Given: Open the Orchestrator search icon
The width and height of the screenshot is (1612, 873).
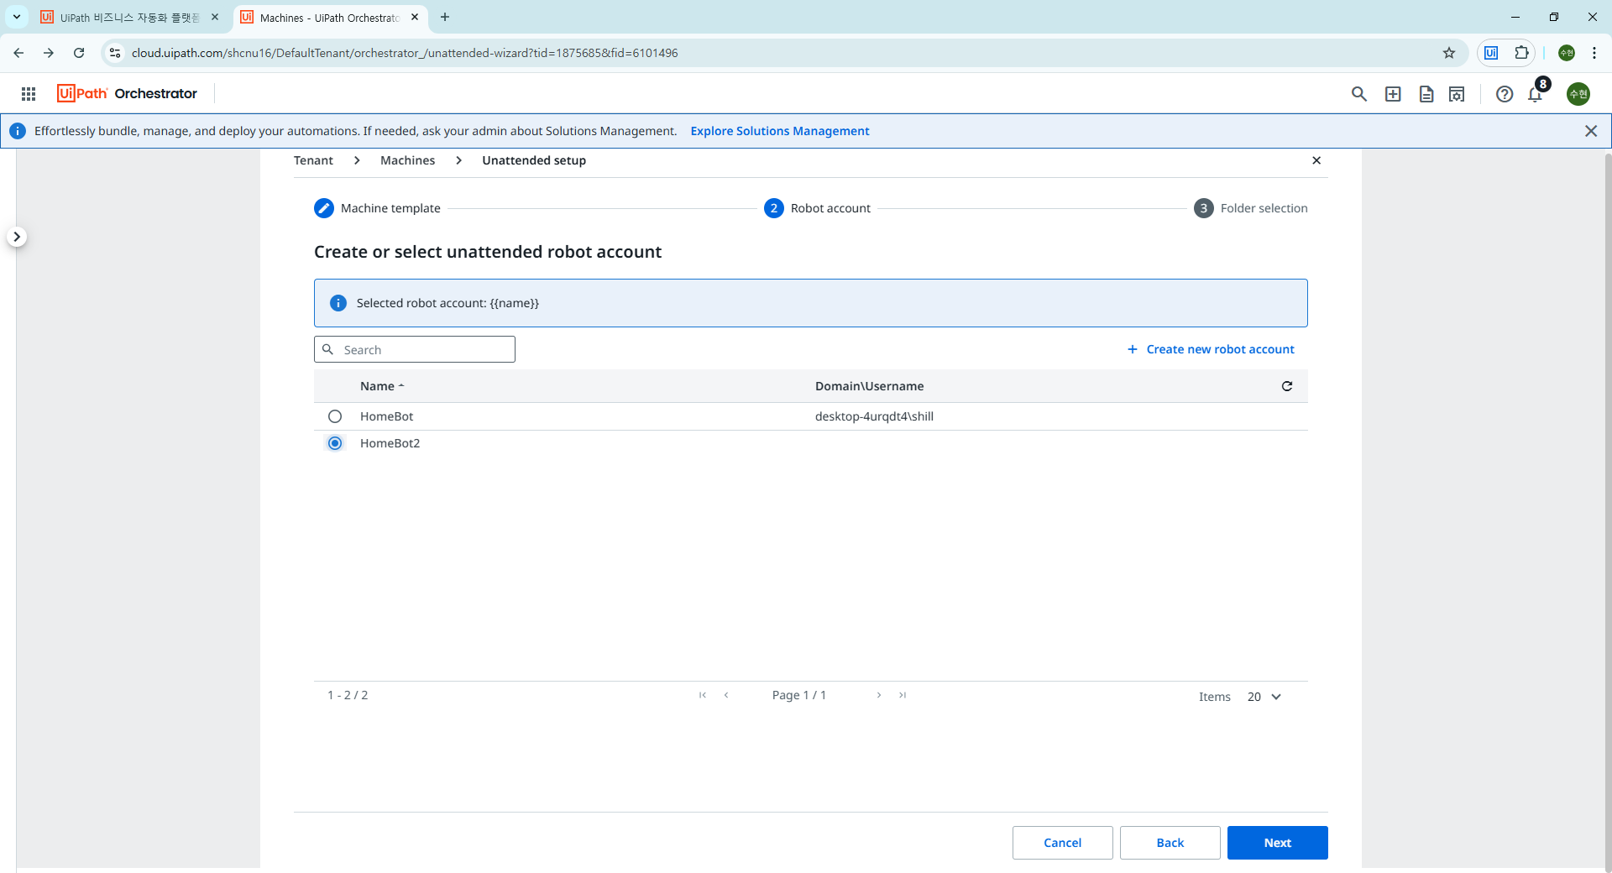Looking at the screenshot, I should [x=1359, y=94].
